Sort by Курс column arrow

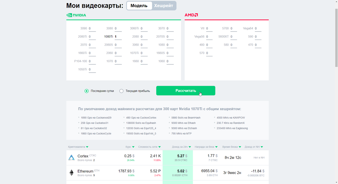click(133, 147)
